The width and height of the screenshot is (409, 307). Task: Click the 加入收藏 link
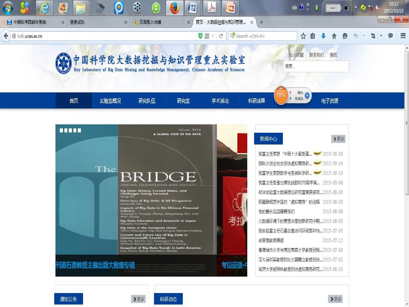296,55
